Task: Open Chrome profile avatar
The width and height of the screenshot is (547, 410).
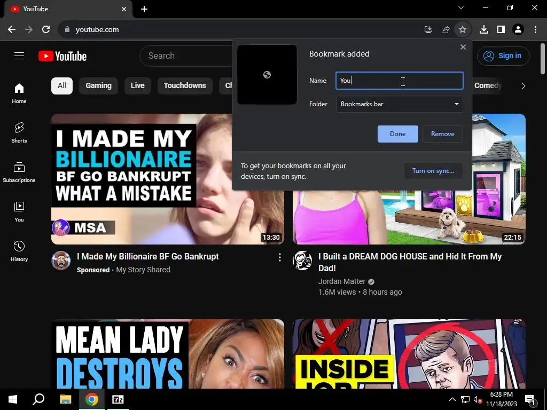Action: 518,30
